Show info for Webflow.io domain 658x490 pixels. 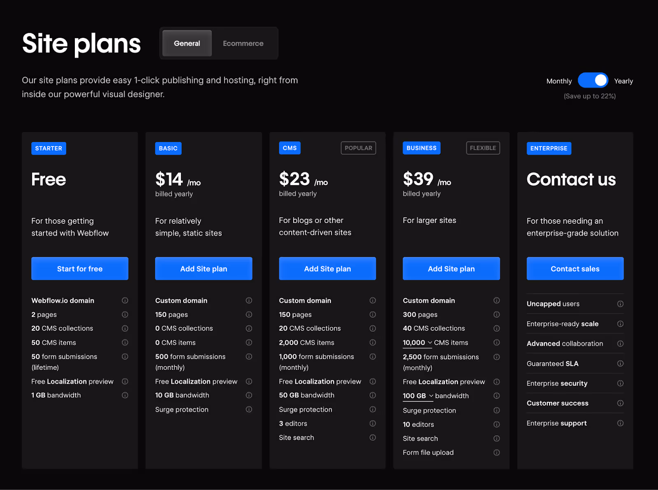click(125, 300)
